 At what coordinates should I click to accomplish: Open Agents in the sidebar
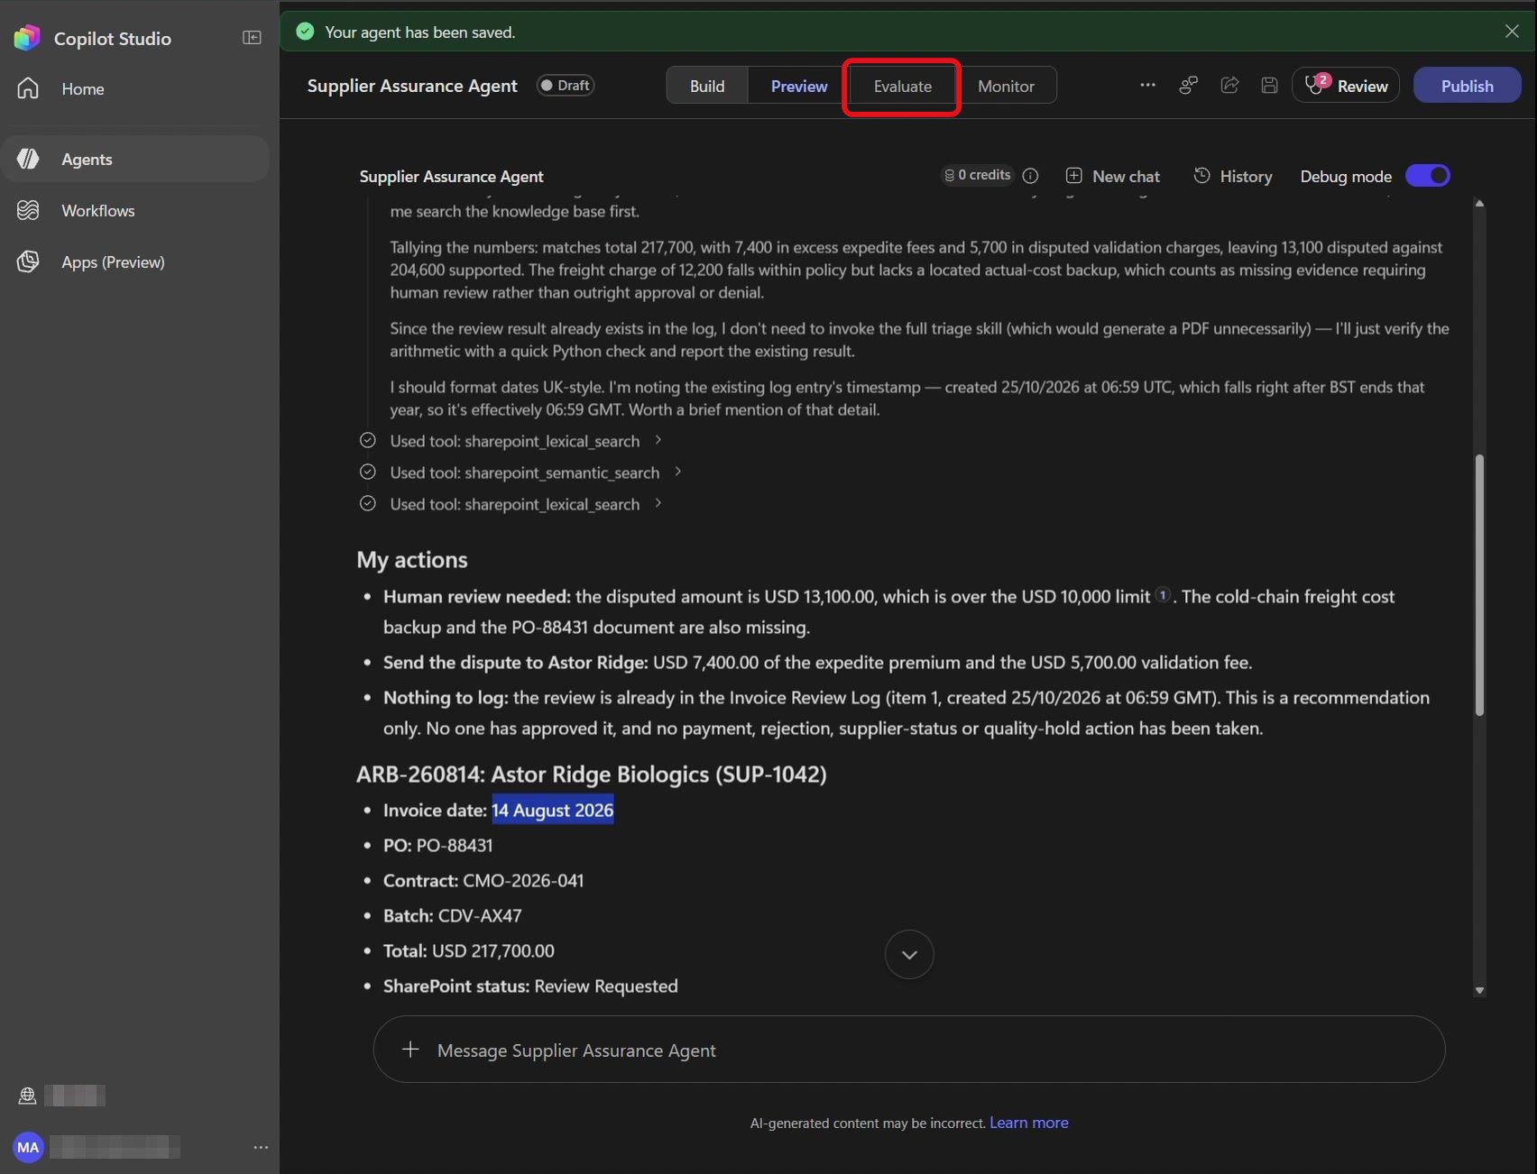click(135, 159)
